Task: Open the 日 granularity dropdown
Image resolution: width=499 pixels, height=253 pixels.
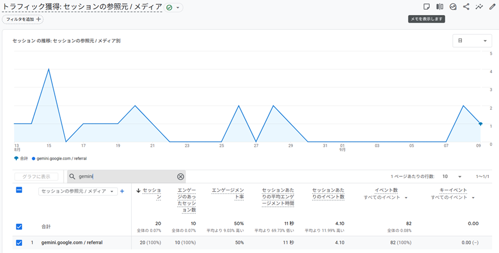Action: pyautogui.click(x=472, y=41)
